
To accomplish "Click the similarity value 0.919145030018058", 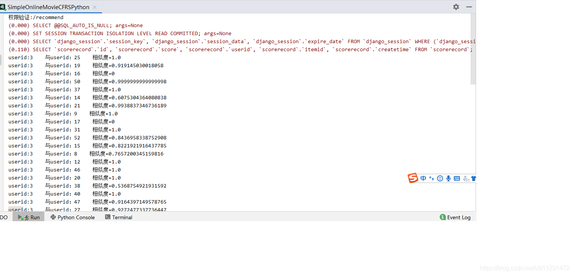I will coord(138,65).
